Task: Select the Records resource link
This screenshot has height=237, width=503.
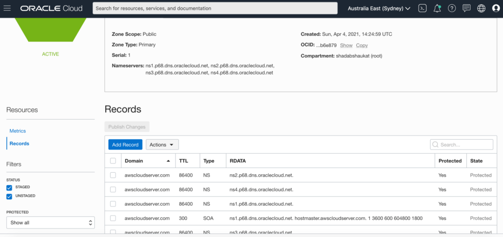Action: [19, 143]
